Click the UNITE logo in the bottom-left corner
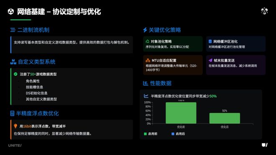This screenshot has height=155, width=276. click(15, 145)
